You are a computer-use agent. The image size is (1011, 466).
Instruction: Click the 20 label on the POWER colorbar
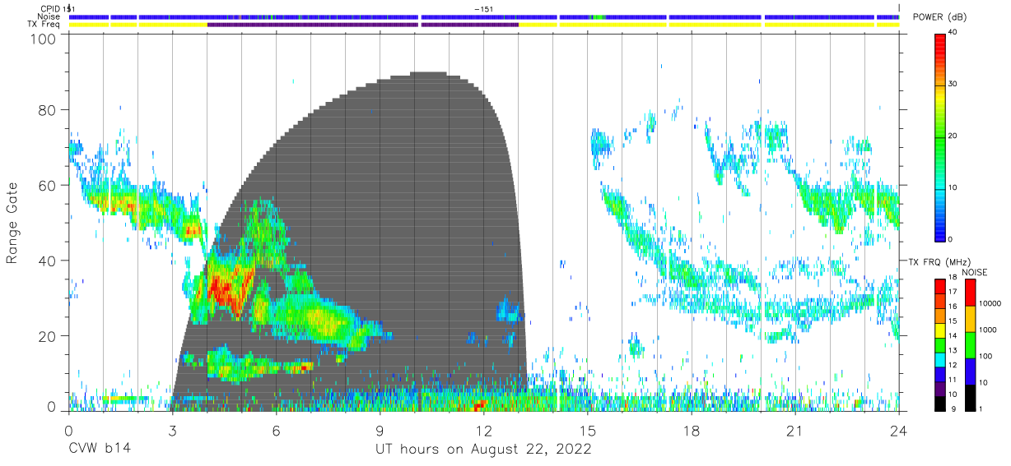954,136
